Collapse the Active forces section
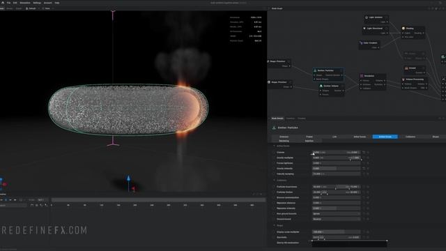446x251 pixels. point(274,146)
